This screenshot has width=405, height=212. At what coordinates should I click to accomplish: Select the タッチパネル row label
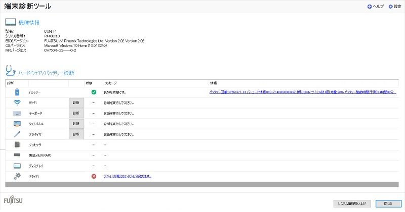coord(36,124)
